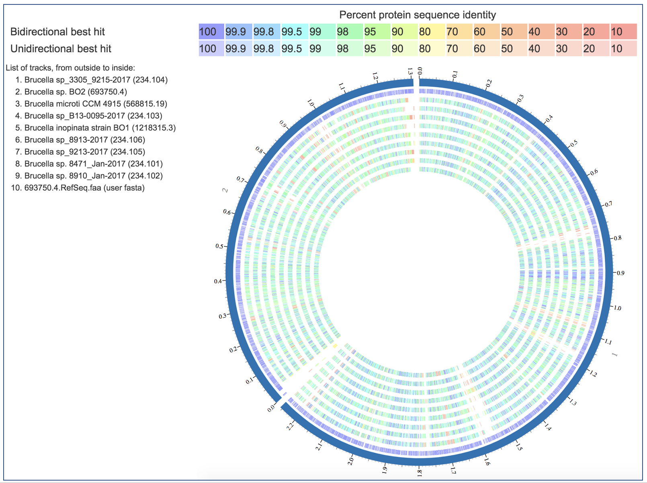This screenshot has width=647, height=483.
Task: Pick the Bidirectional 99.8 legend swatch
Action: coord(266,31)
